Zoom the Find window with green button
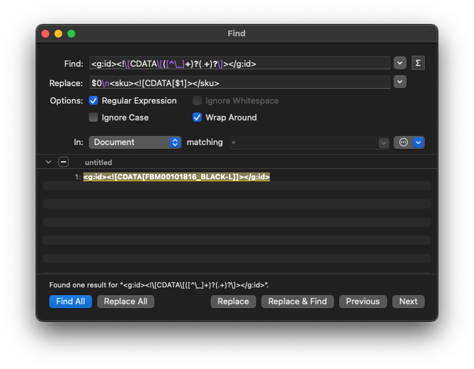This screenshot has height=369, width=474. [71, 34]
